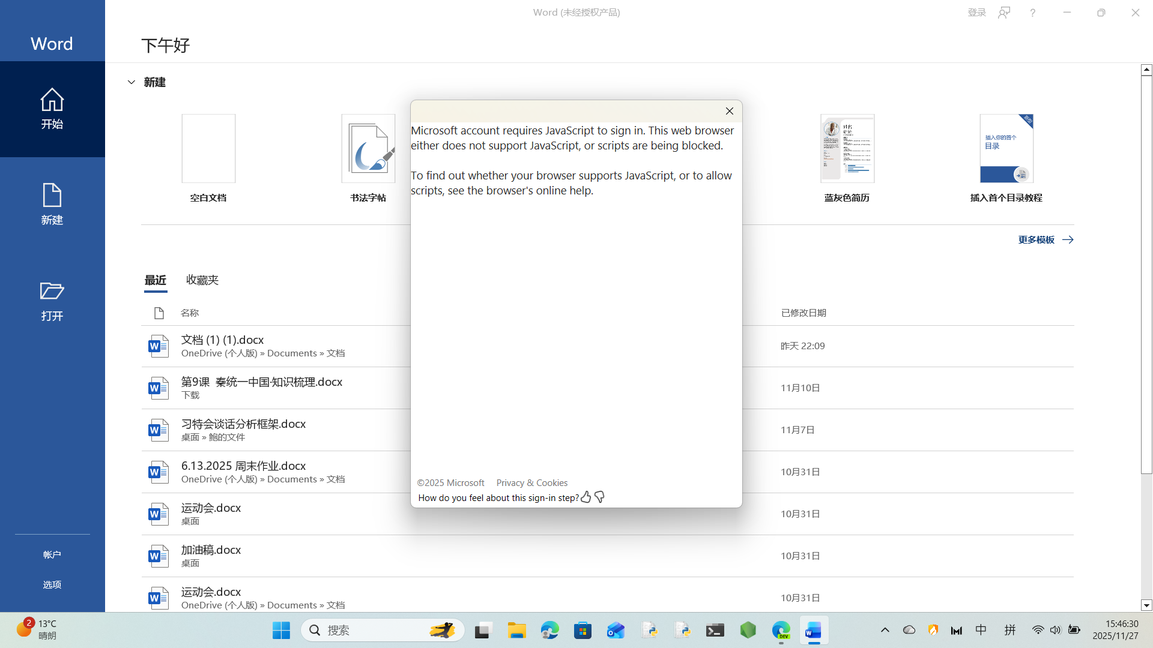Image resolution: width=1153 pixels, height=648 pixels.
Task: Click the Home (开始) sidebar icon
Action: click(x=52, y=109)
